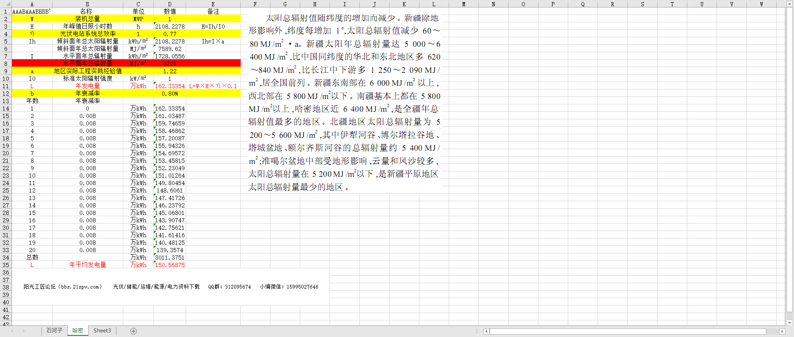
Task: Click the value 151.01264
Action: (x=170, y=176)
